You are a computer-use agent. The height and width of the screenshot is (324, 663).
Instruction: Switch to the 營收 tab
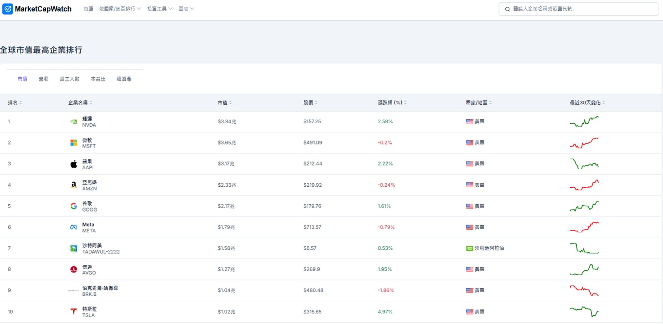44,79
